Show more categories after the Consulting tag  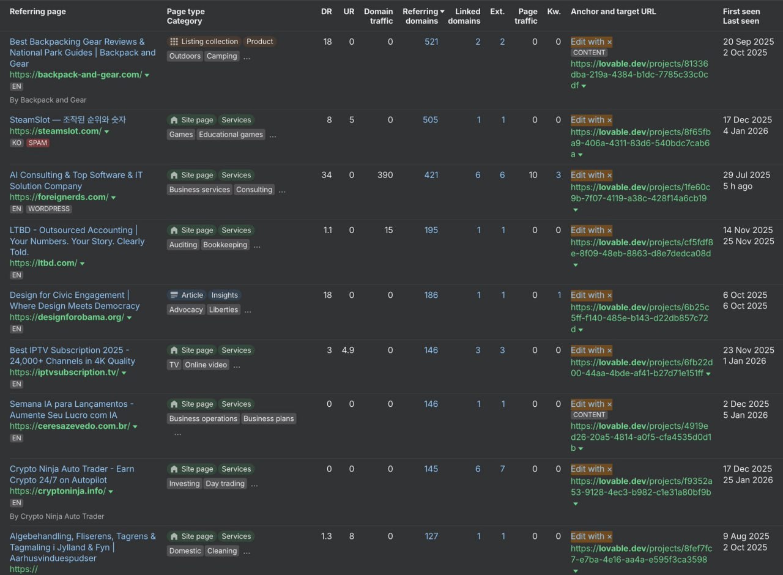pyautogui.click(x=282, y=190)
